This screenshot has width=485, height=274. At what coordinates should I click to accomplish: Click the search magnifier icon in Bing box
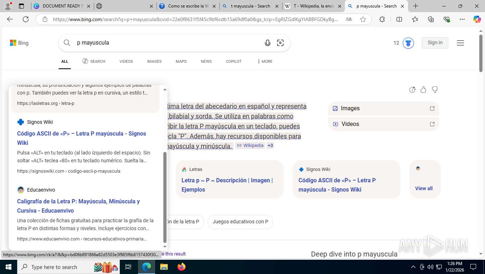[67, 43]
